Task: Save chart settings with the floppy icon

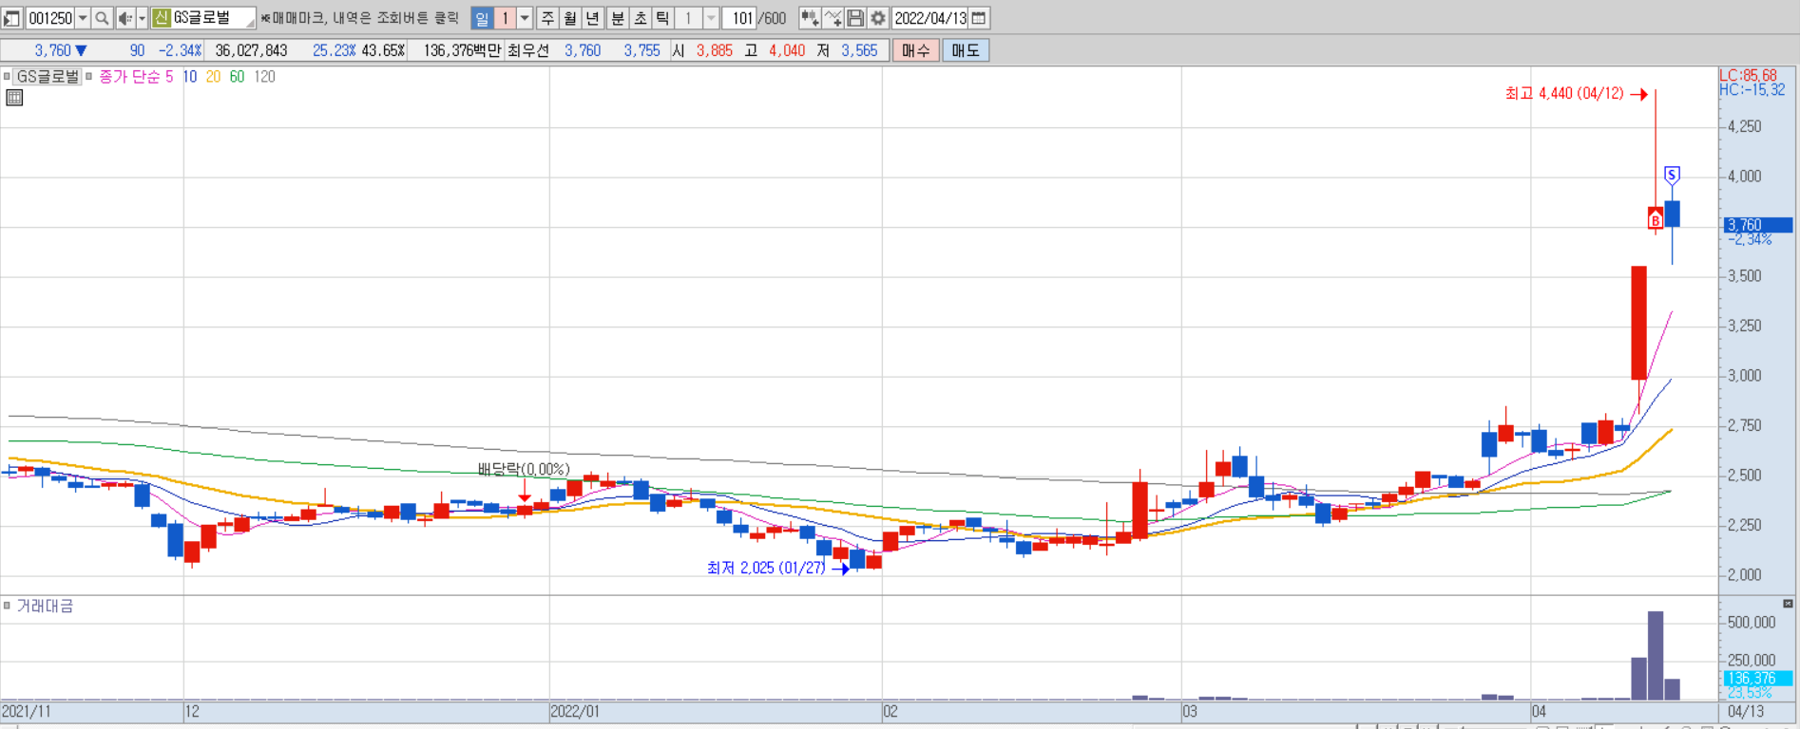Action: pos(855,18)
